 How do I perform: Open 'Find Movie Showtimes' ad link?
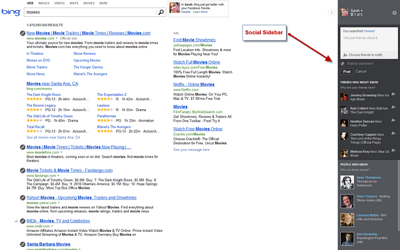click(x=194, y=40)
